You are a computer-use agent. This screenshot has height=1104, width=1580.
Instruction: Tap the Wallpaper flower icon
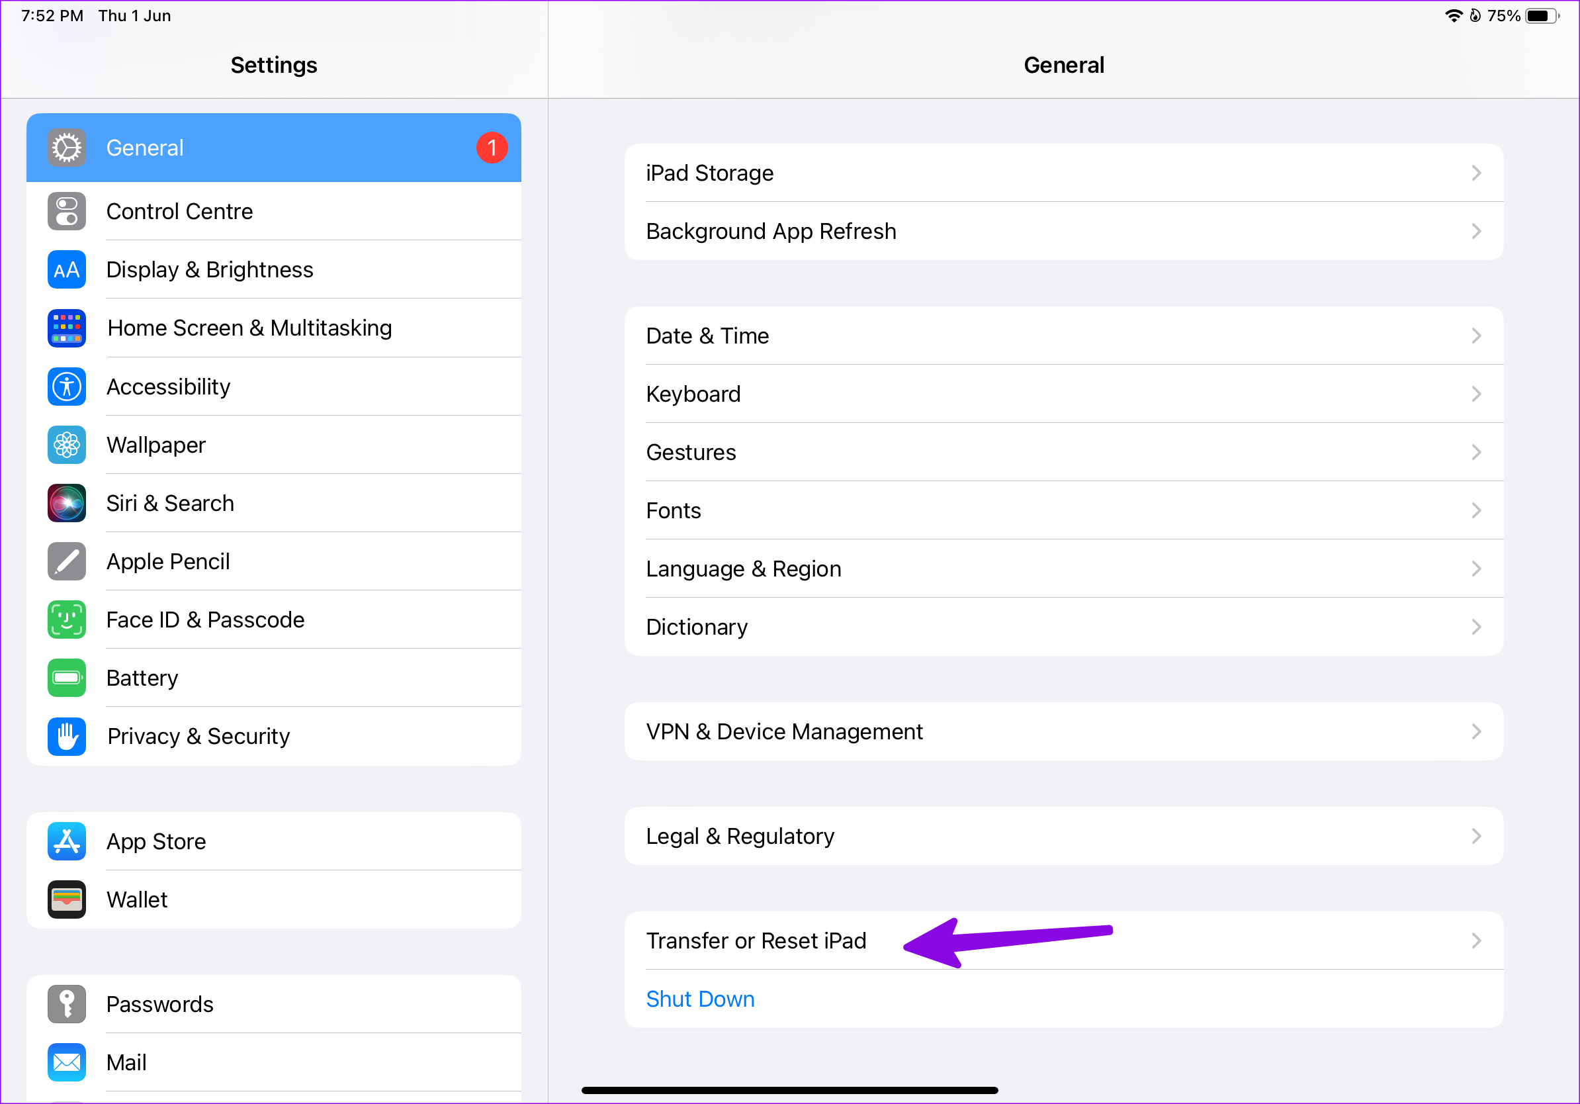point(67,445)
